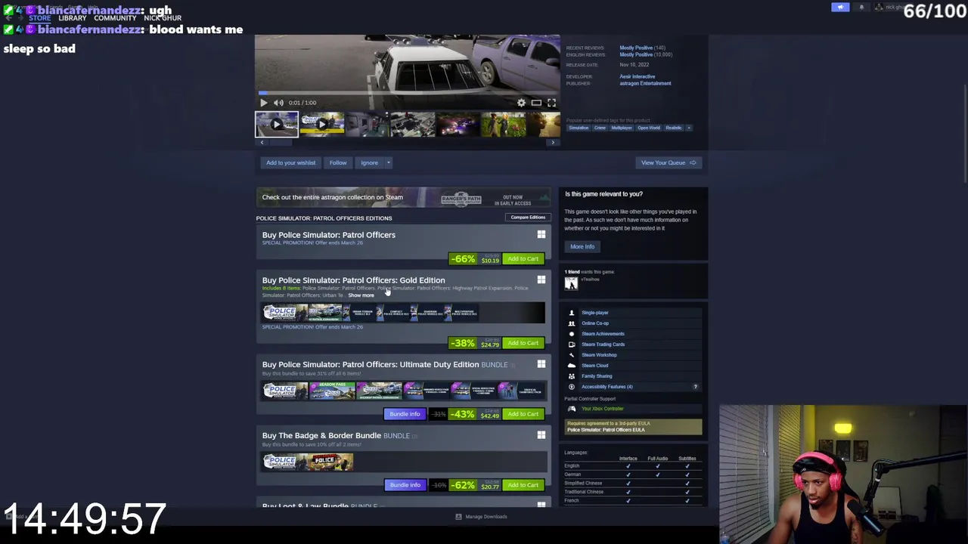Open Manage Downloads in footer

(x=482, y=517)
